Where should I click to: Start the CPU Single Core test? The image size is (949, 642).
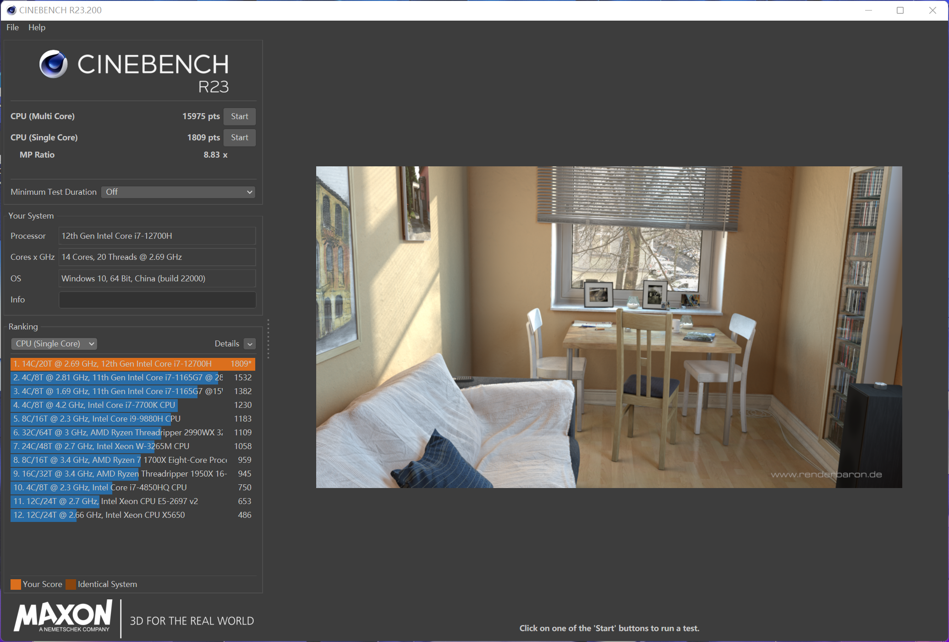239,137
